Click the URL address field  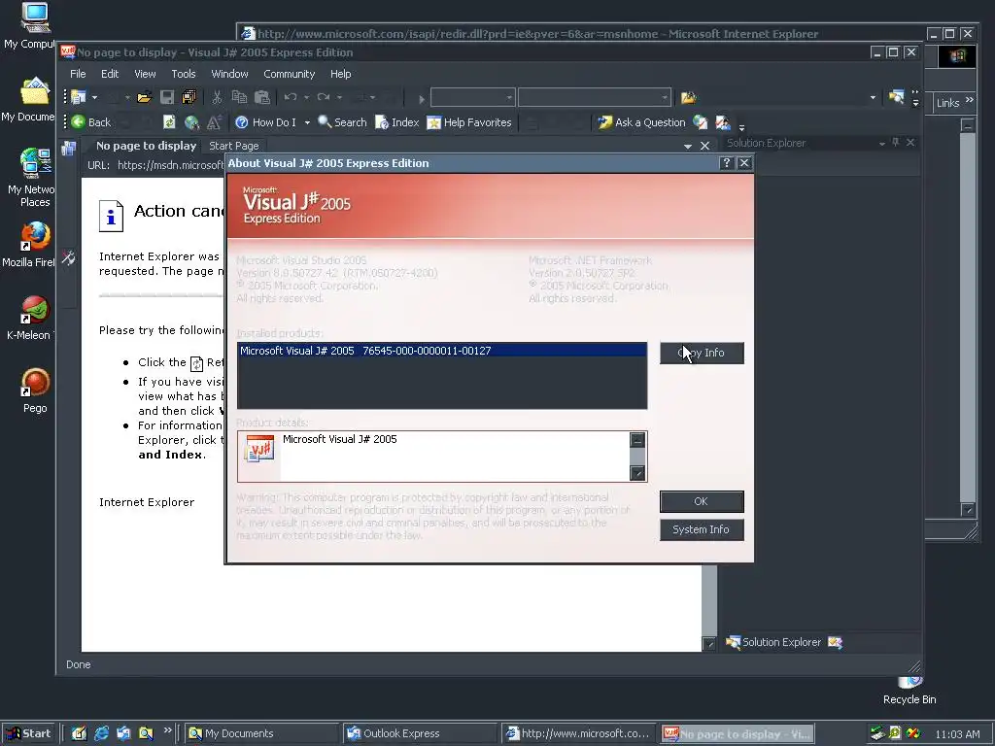pos(170,165)
